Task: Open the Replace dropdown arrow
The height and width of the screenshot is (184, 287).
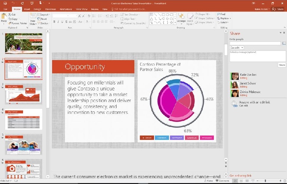Action: [x=230, y=19]
